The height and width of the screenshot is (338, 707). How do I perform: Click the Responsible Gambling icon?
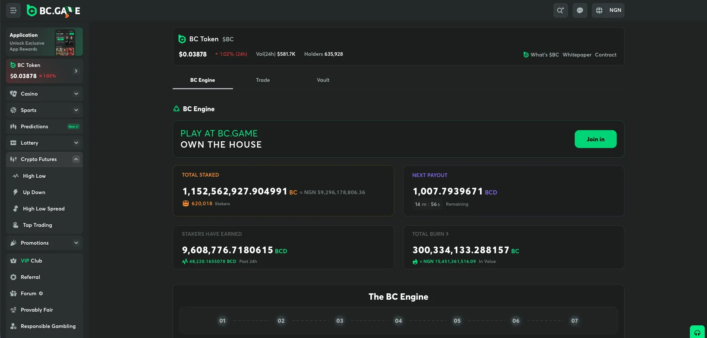pos(13,326)
